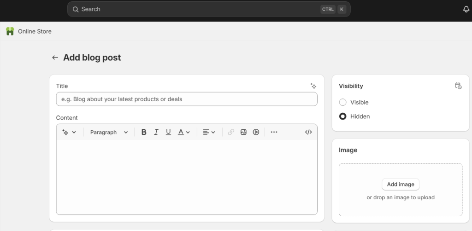Viewport: 472px width, 231px height.
Task: Click the Bold formatting icon
Action: coord(144,132)
